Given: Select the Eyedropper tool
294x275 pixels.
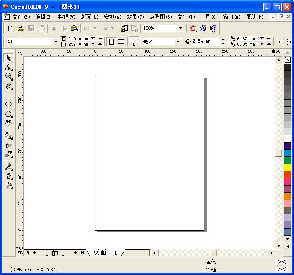Looking at the screenshot, I should tap(8, 167).
